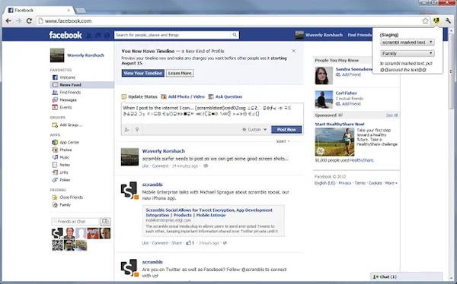Switch to the Facebook browser tab

click(40, 10)
